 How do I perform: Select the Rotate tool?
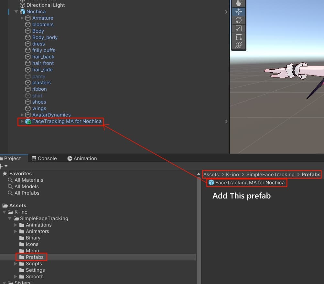pos(238,20)
